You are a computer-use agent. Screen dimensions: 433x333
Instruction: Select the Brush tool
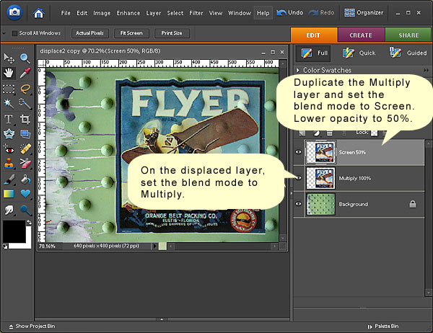point(9,179)
